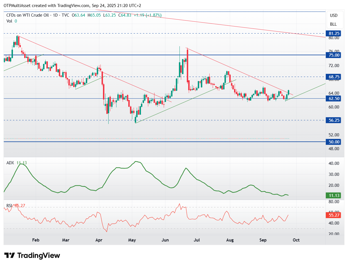This screenshot has height=266, width=348.
Task: Click the 62.50 price level label
Action: (334, 98)
